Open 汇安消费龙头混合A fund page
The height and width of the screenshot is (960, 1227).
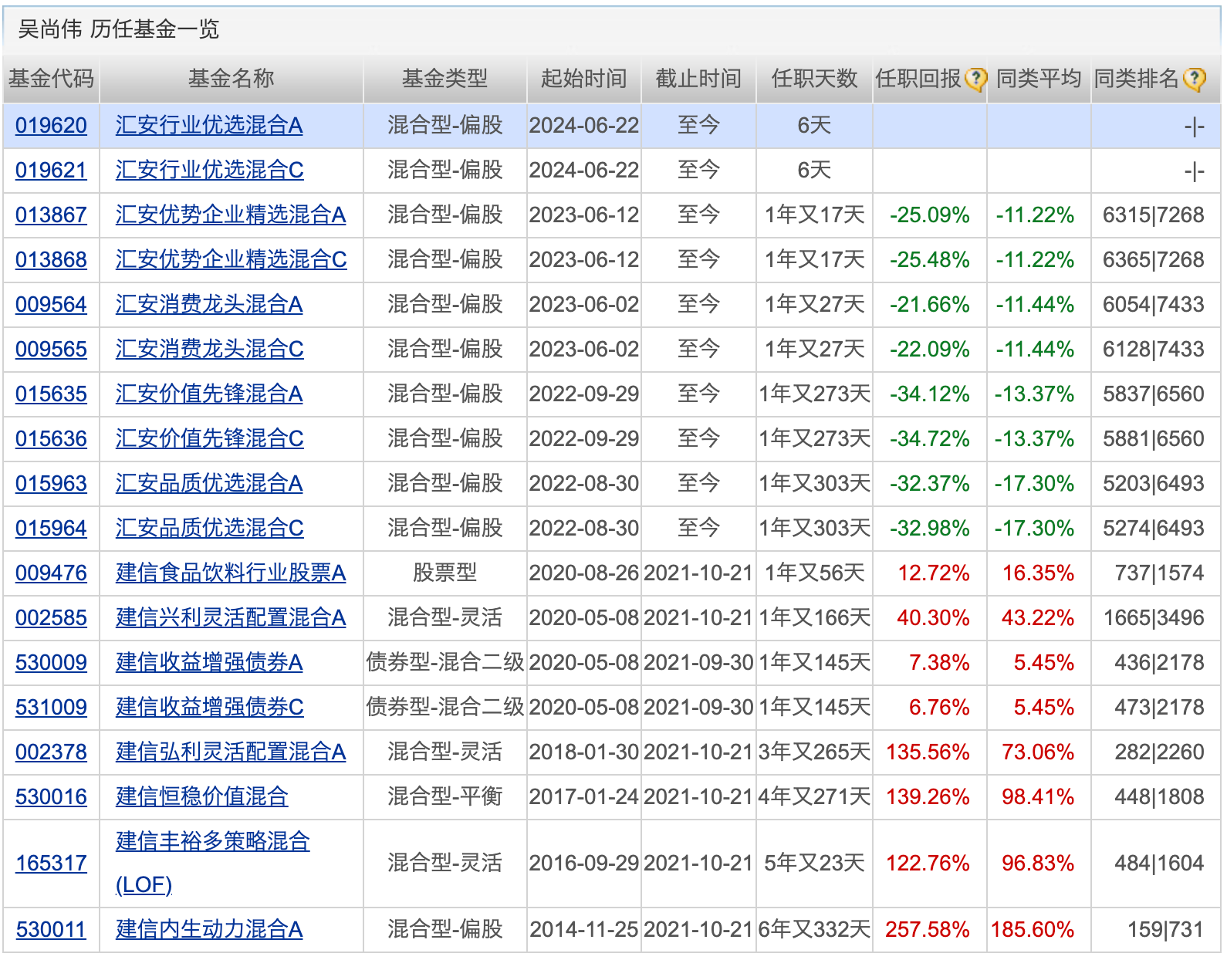(209, 304)
